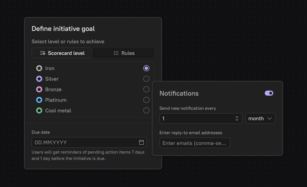Choose the Platinum radio button
Image resolution: width=307 pixels, height=187 pixels.
click(146, 100)
